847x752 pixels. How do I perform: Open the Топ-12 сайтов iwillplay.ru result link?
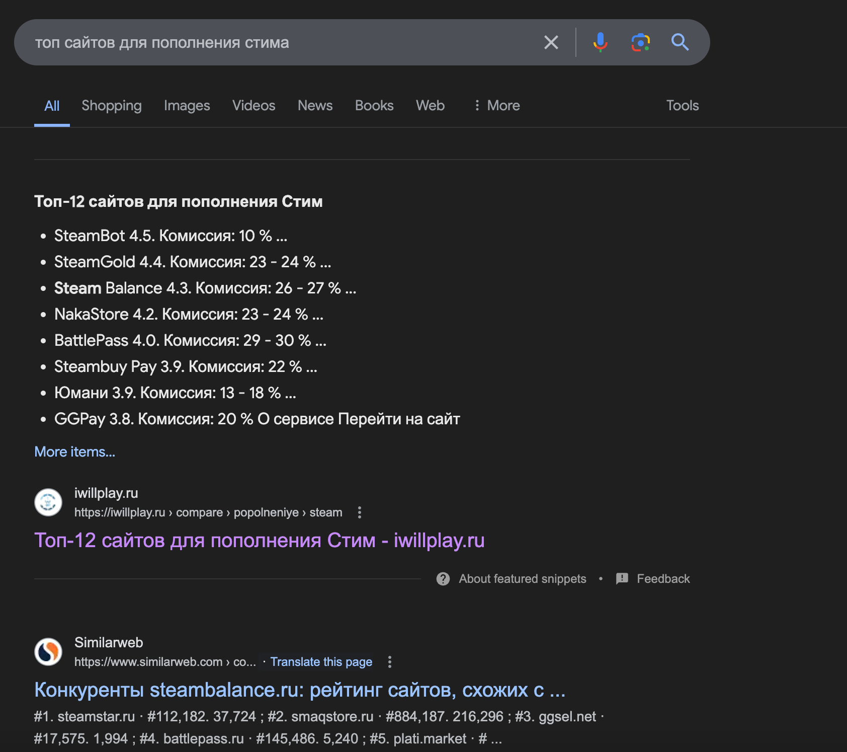[x=260, y=541]
